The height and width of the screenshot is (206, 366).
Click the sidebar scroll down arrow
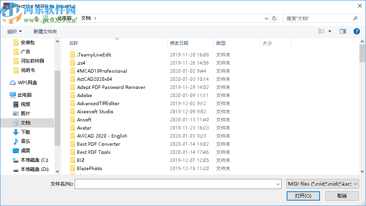(x=57, y=172)
